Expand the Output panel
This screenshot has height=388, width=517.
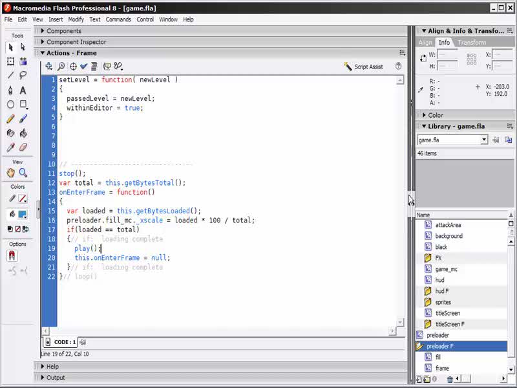(55, 378)
